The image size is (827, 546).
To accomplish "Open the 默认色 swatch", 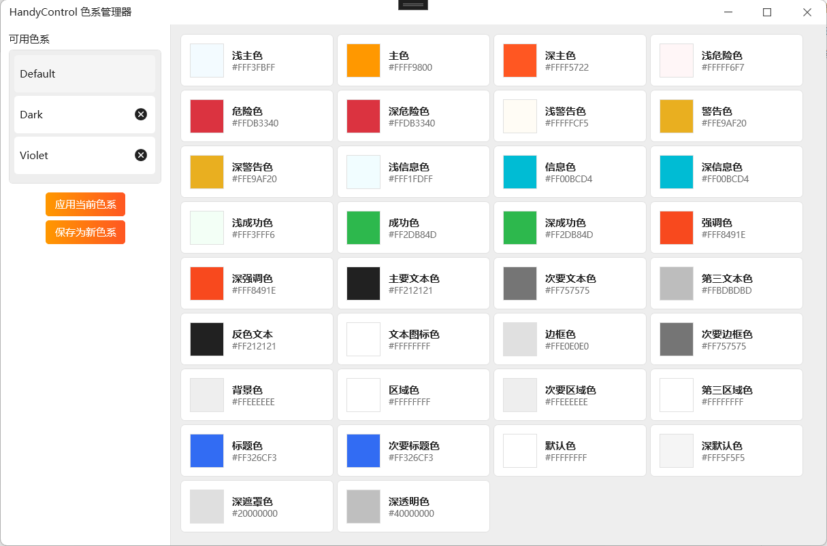I will [520, 451].
